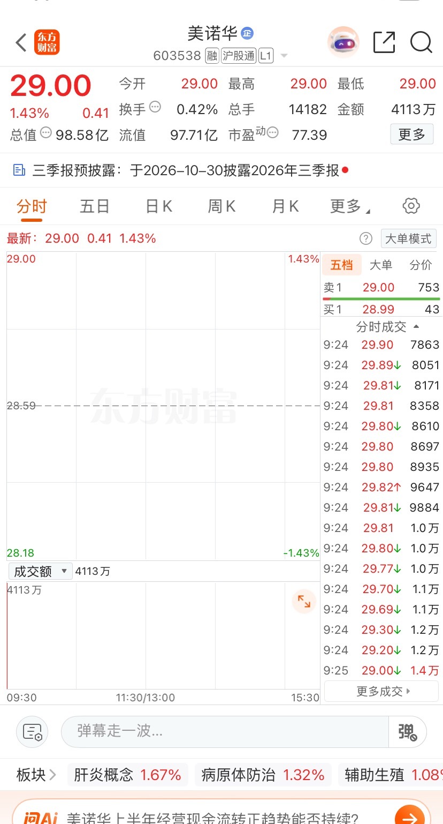Tap the back arrow icon

click(x=21, y=42)
